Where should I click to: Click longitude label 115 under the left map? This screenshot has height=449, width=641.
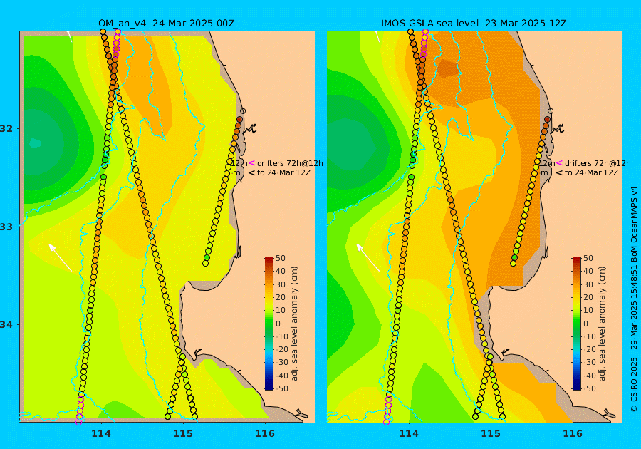183,434
